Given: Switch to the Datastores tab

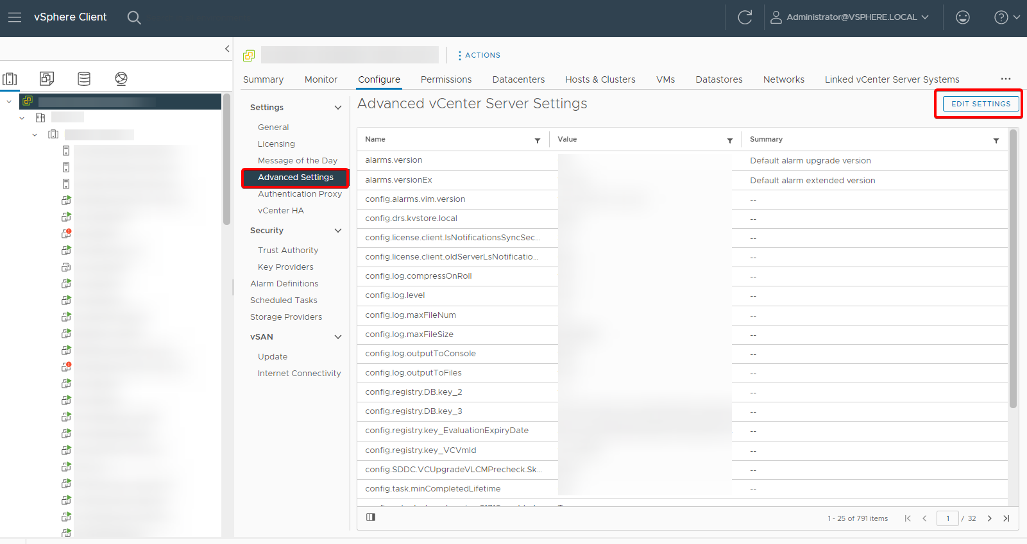Looking at the screenshot, I should [718, 79].
